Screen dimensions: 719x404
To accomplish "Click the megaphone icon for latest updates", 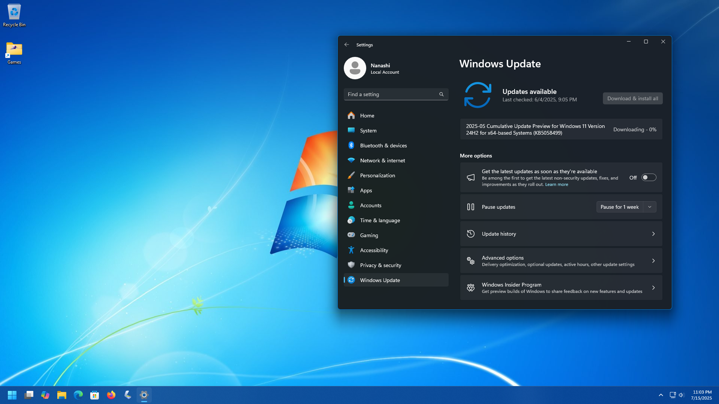I will [x=471, y=178].
